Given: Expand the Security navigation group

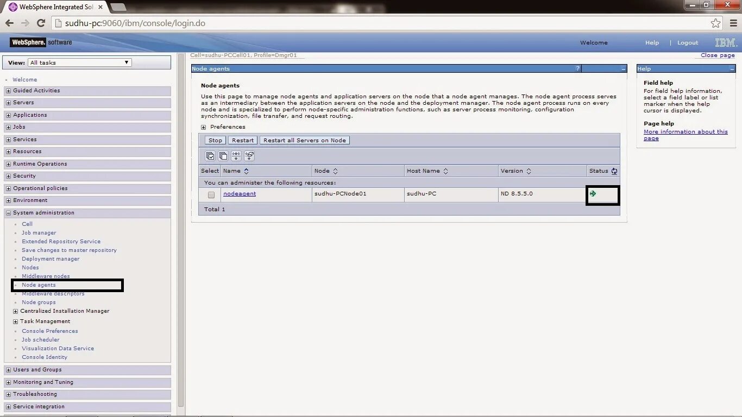Looking at the screenshot, I should pyautogui.click(x=9, y=176).
